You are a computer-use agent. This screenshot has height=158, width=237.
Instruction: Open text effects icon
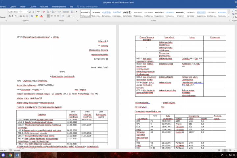[32, 16]
